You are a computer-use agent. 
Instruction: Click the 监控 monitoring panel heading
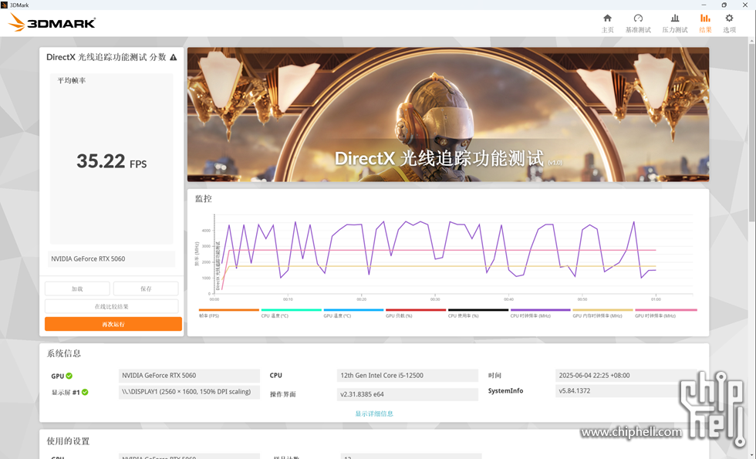click(x=203, y=199)
